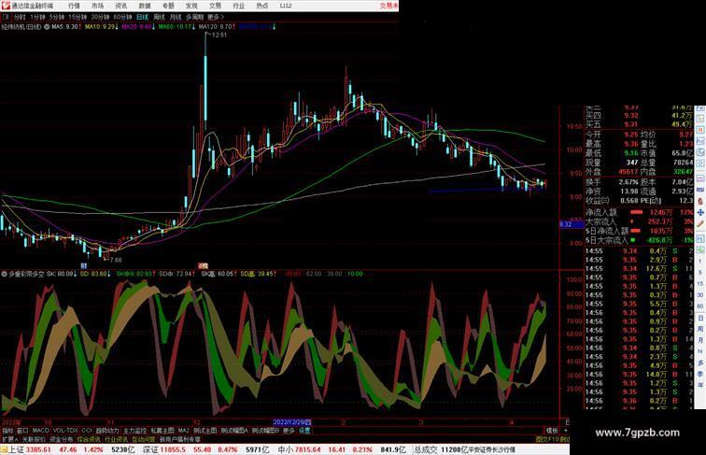This screenshot has height=455, width=706.
Task: Switch chart to 15分钟 period
Action: coord(78,17)
